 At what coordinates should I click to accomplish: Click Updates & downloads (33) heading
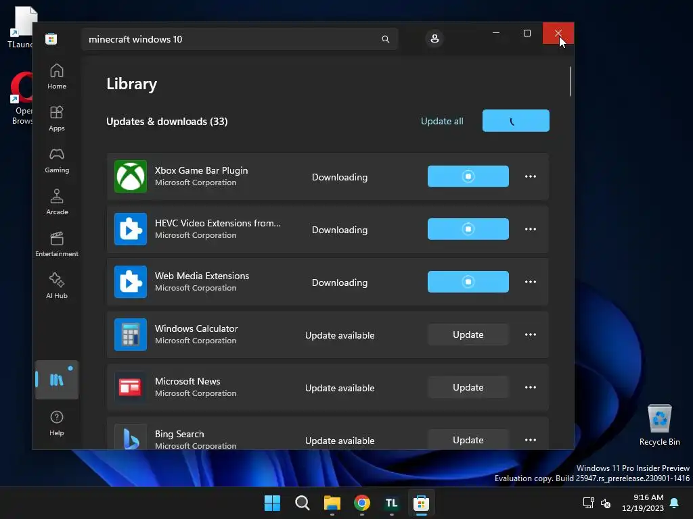[167, 122]
